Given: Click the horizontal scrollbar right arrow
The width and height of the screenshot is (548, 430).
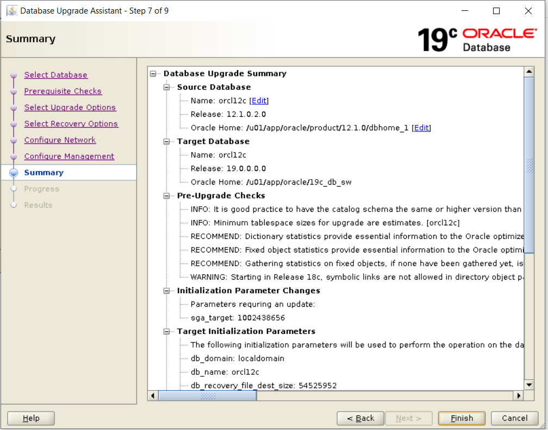Looking at the screenshot, I should 518,396.
